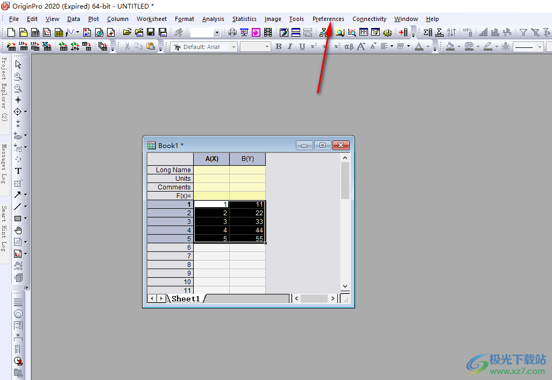Viewport: 552px width, 380px height.
Task: Click the Import Excel icon
Action: [x=47, y=46]
